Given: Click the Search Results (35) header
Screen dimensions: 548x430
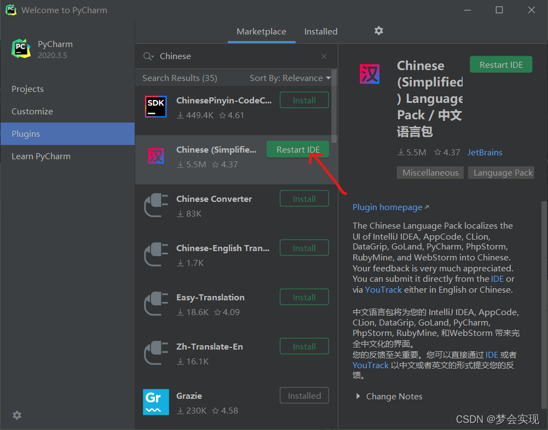Looking at the screenshot, I should click(x=180, y=78).
